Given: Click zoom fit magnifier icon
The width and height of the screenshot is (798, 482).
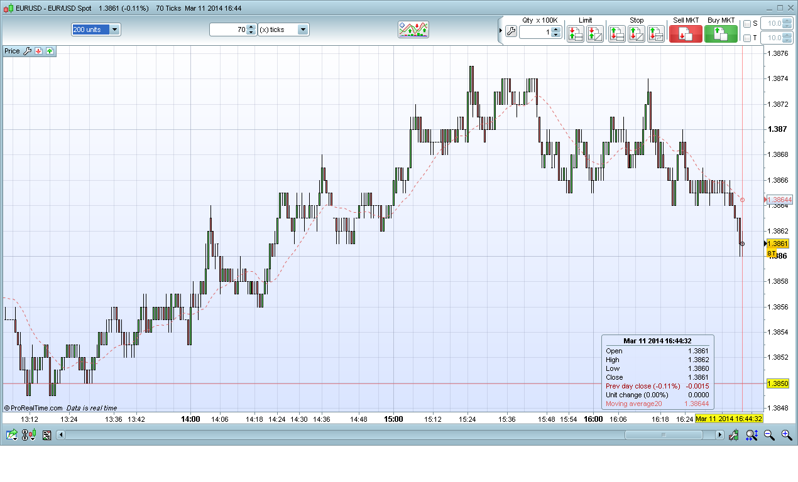Looking at the screenshot, I should pyautogui.click(x=752, y=434).
